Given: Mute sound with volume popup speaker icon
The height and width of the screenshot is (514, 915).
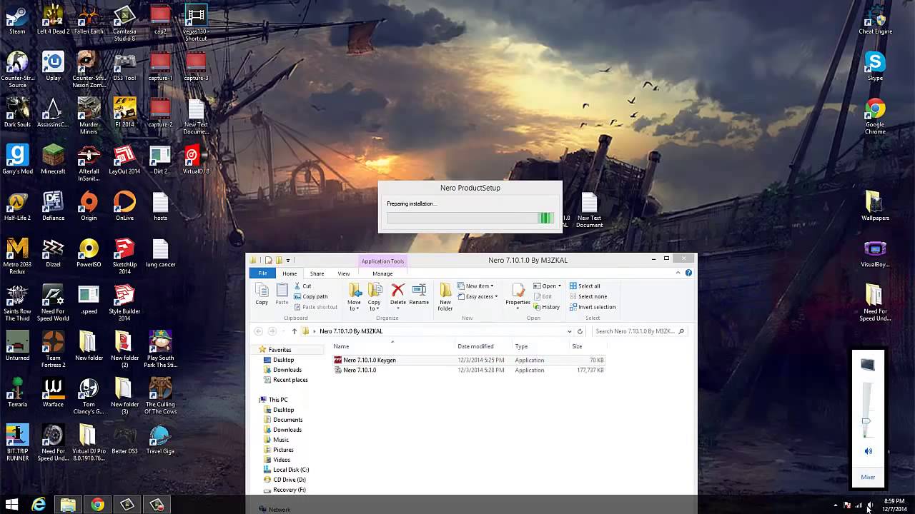Looking at the screenshot, I should 868,451.
